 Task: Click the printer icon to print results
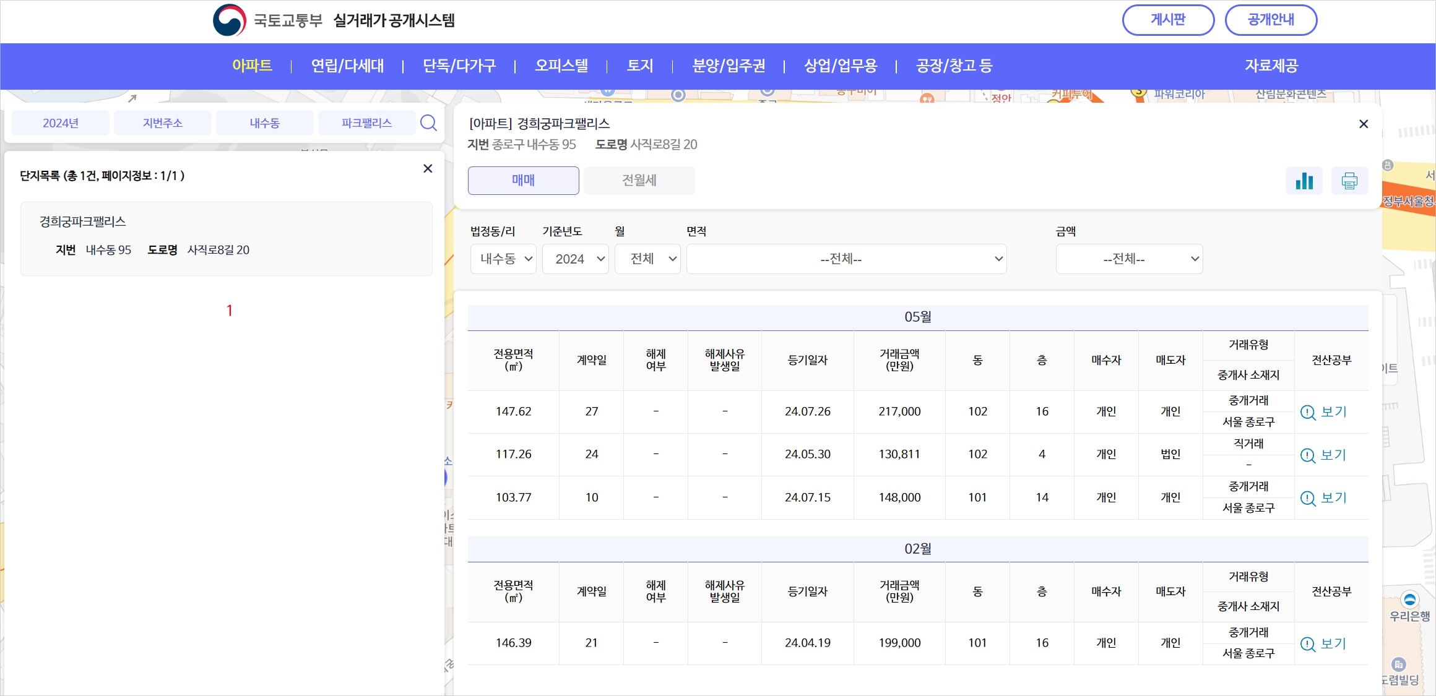1349,181
